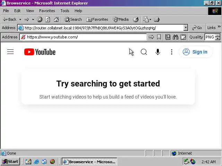Expand the Edit icon dropdown arrow

click(x=150, y=19)
